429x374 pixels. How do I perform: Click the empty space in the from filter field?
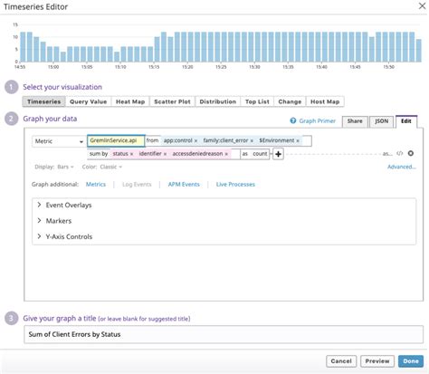point(306,141)
